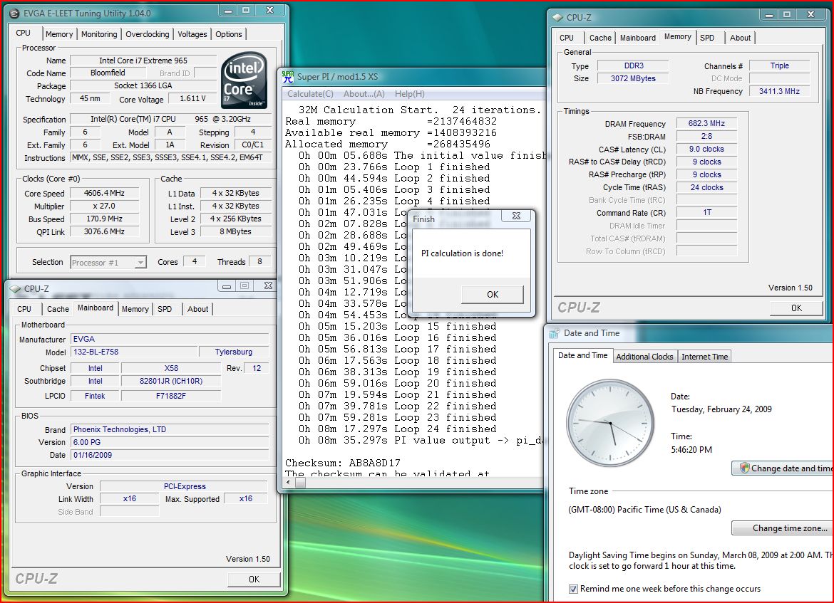Click the Loop 24 finished line
This screenshot has width=834, height=603.
pos(397,429)
